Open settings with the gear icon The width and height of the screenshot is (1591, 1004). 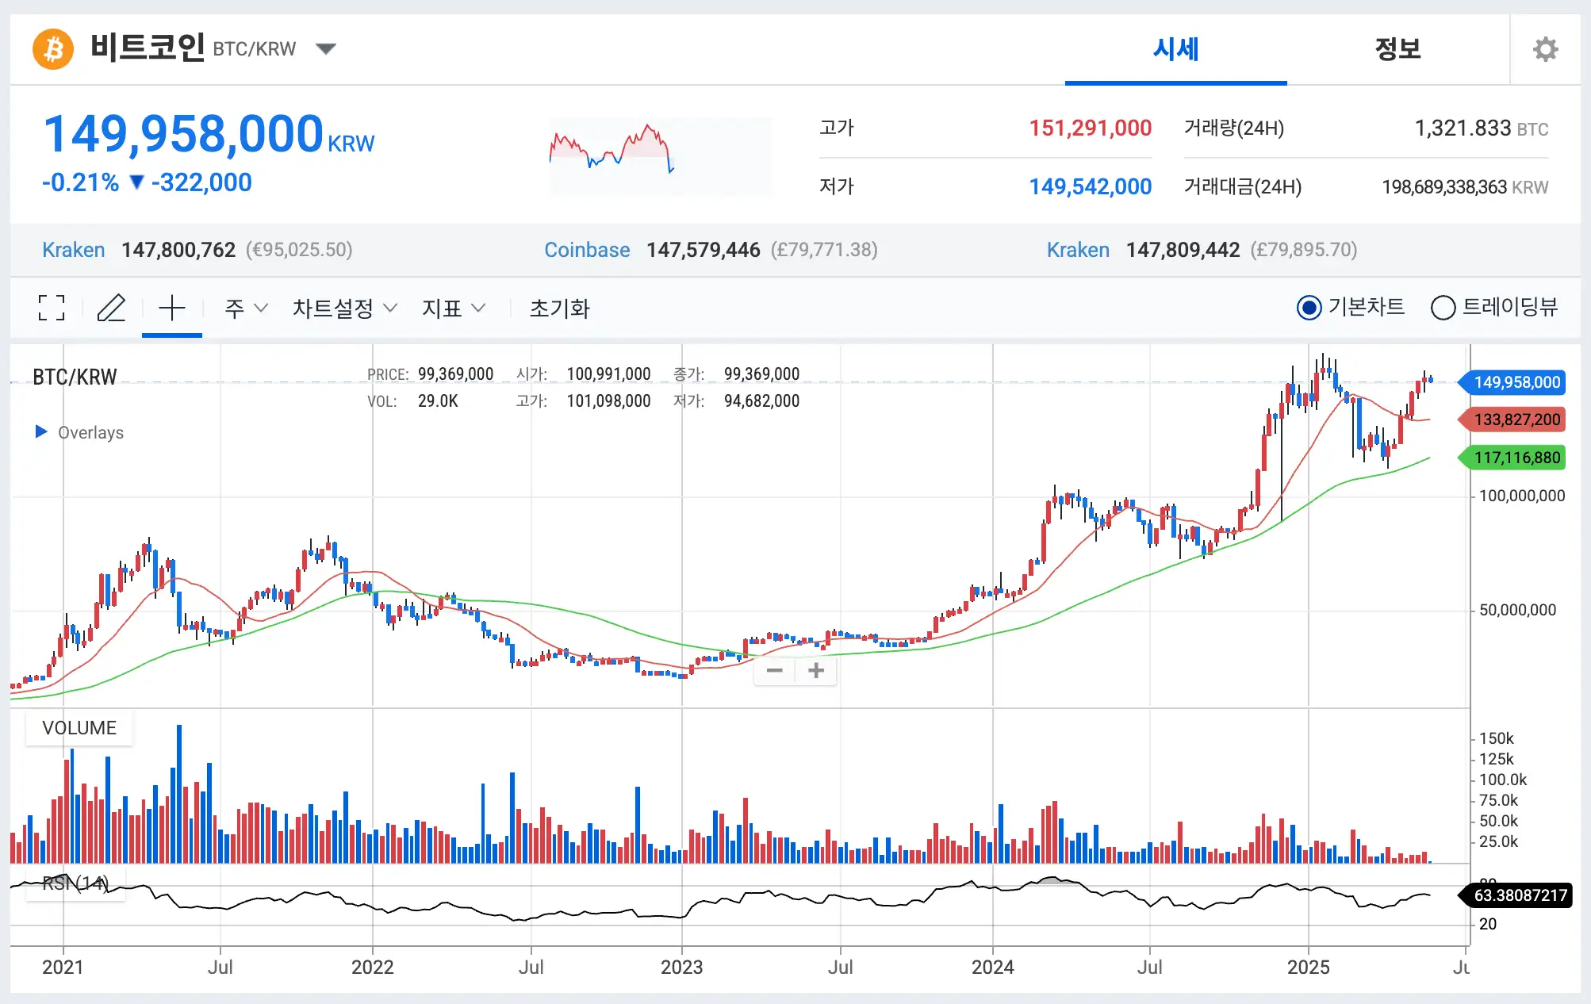pos(1544,49)
